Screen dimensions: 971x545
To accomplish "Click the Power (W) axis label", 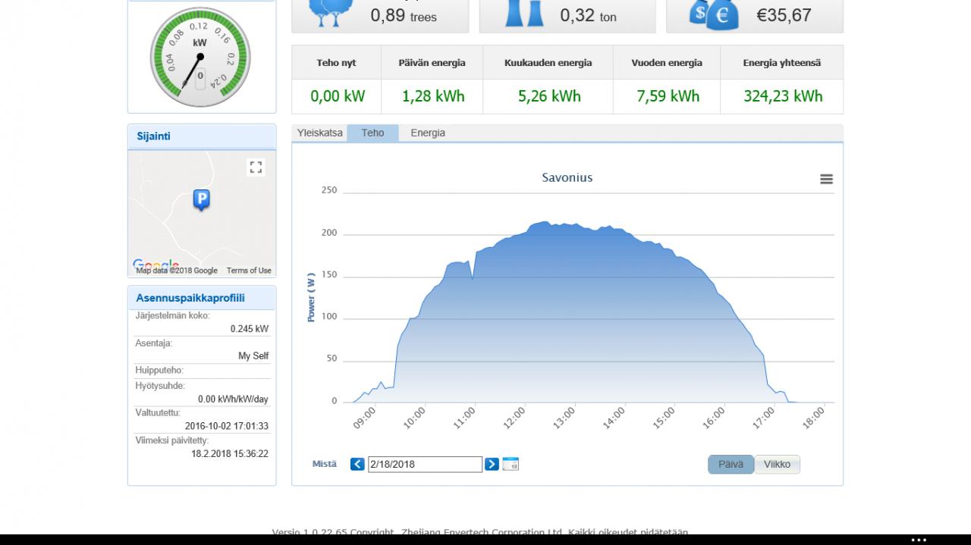I will click(311, 298).
